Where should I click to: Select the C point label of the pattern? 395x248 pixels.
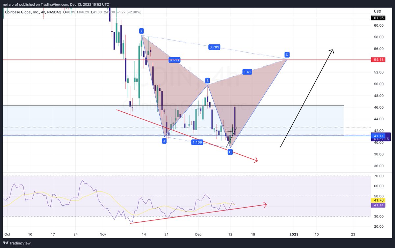230,152
